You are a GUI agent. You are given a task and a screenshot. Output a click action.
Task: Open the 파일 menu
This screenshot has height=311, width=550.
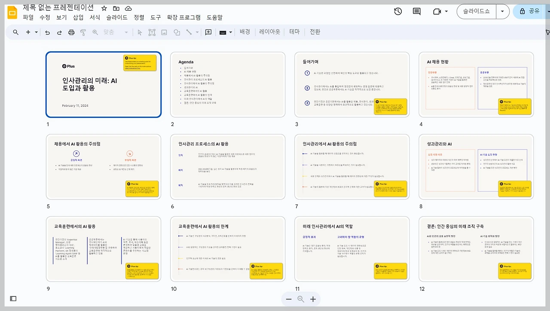tap(28, 18)
